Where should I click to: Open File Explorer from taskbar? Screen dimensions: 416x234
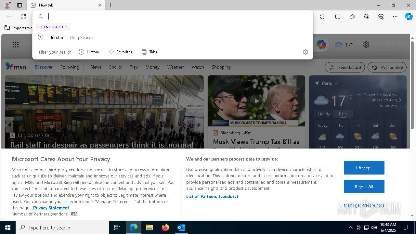[x=149, y=227]
